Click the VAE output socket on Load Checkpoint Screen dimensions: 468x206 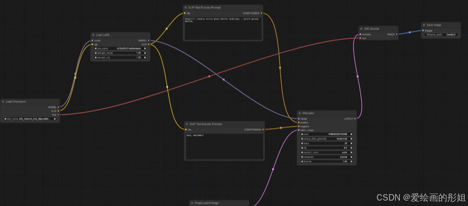[58, 115]
